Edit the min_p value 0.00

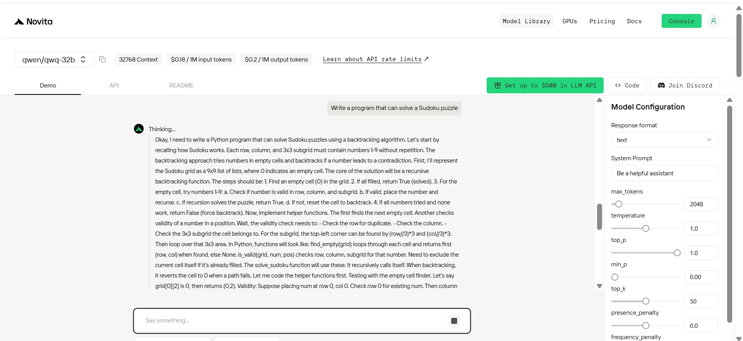tap(701, 277)
